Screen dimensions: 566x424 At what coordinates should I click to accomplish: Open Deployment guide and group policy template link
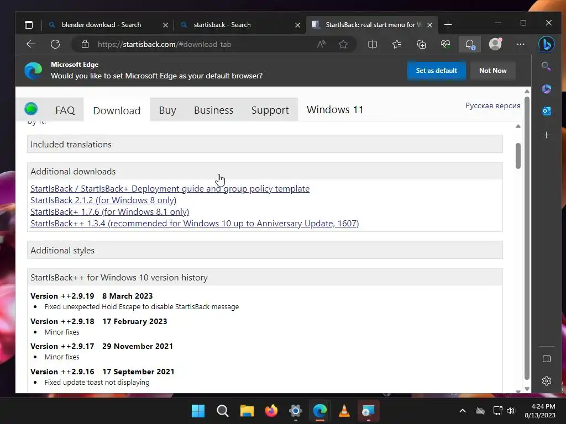(x=170, y=189)
